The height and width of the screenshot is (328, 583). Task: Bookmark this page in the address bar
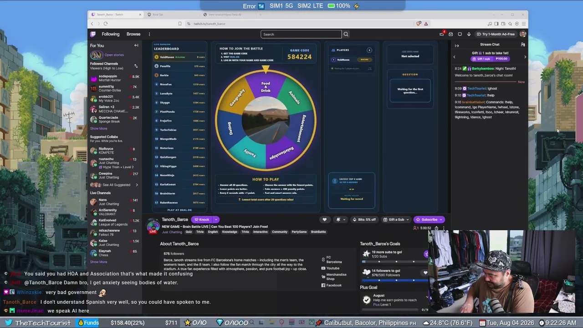tap(180, 24)
